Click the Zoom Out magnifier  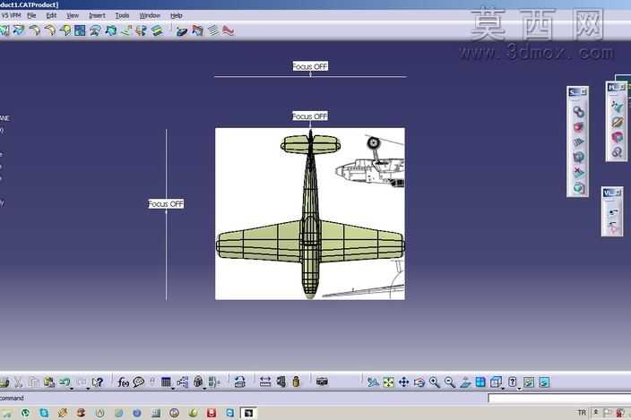[450, 381]
